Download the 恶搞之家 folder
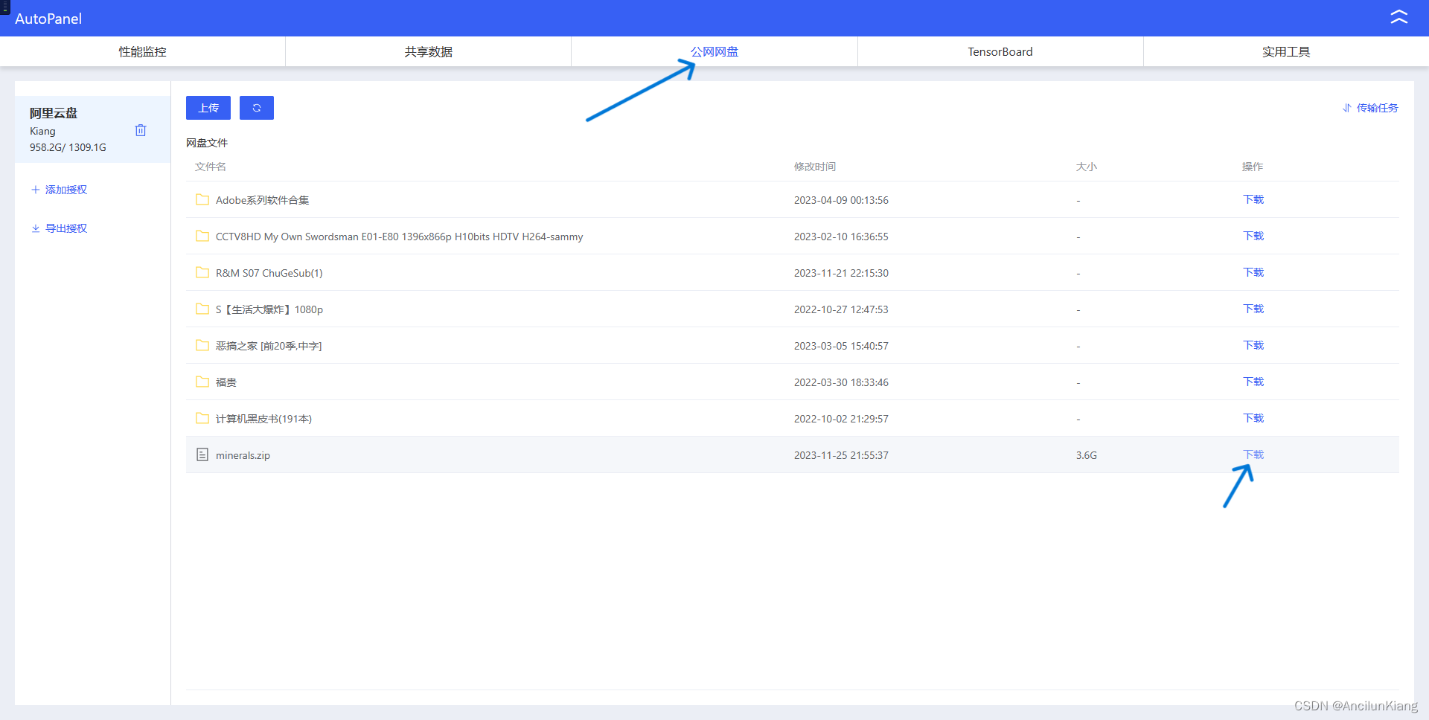Viewport: 1429px width, 720px height. tap(1253, 345)
